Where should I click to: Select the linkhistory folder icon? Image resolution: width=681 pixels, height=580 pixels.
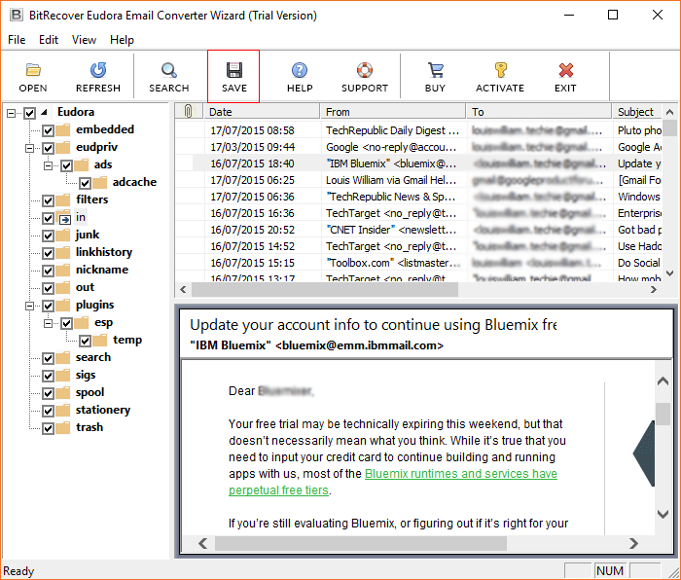click(x=63, y=253)
